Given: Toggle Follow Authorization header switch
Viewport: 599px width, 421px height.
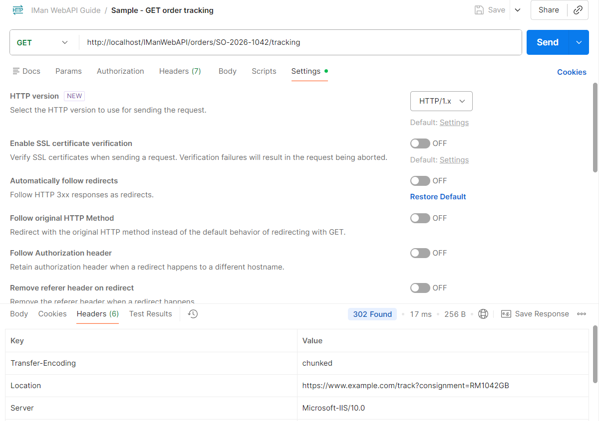Looking at the screenshot, I should coord(420,253).
